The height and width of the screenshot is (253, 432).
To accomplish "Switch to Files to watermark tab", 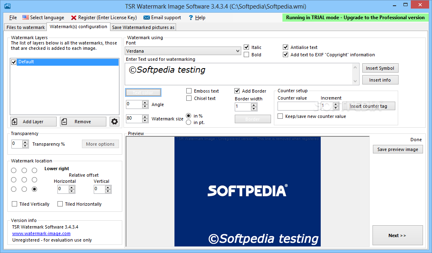I will coord(25,27).
